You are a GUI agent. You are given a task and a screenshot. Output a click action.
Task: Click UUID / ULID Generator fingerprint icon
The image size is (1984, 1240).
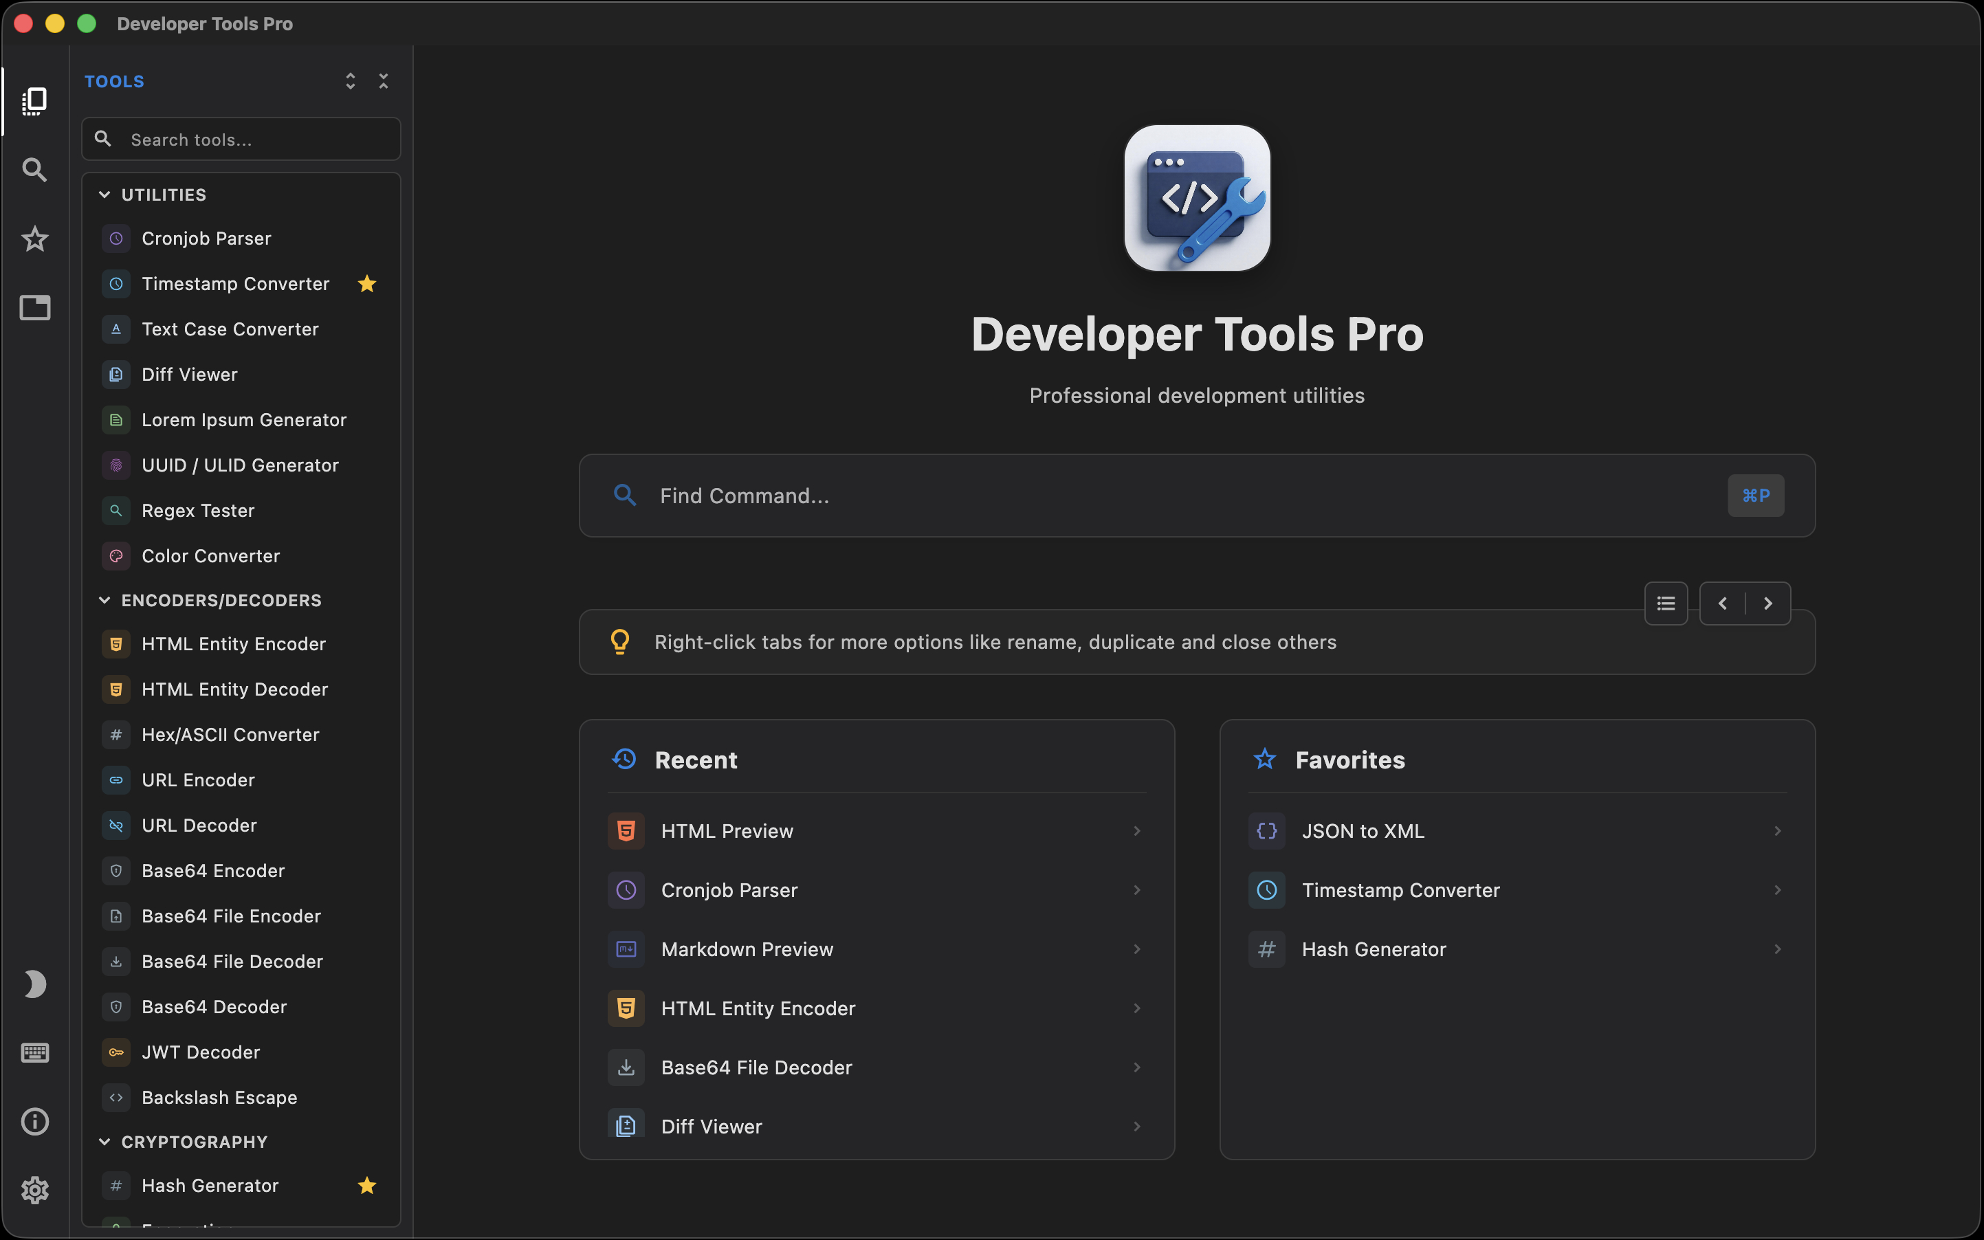[116, 465]
